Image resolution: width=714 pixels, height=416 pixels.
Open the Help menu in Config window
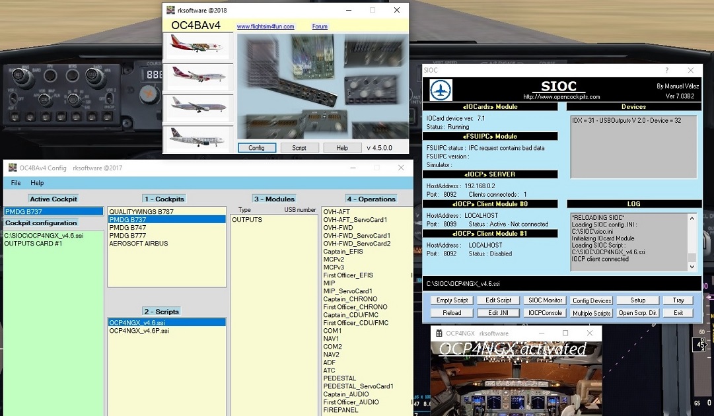(37, 183)
